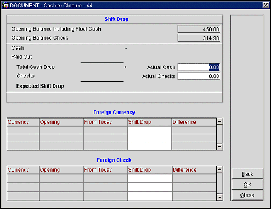Click Foreign Currency scrollbar down arrow
The image size is (271, 209).
(x=220, y=147)
